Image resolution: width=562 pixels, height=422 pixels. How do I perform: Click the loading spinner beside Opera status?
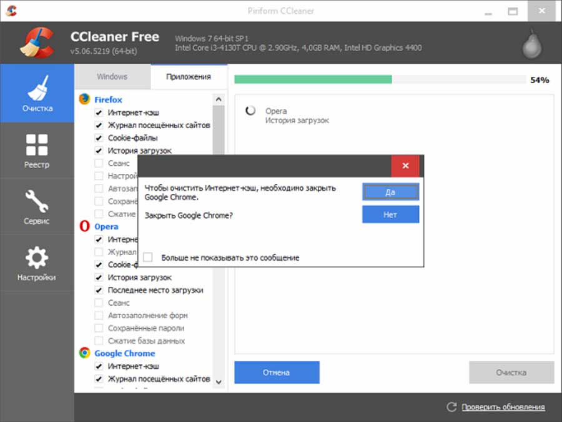coord(250,111)
